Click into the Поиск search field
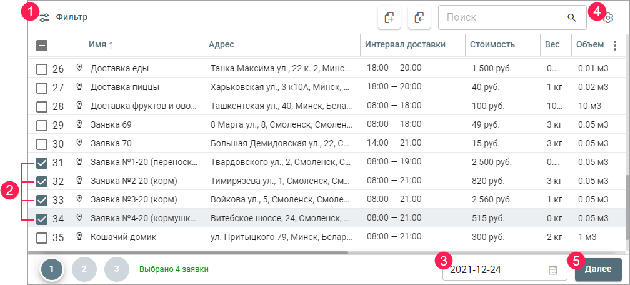 [500, 18]
